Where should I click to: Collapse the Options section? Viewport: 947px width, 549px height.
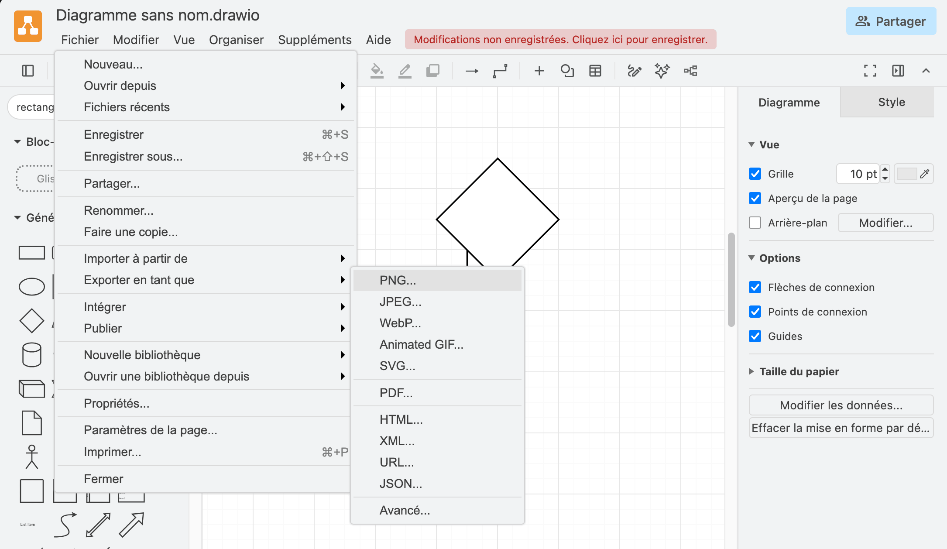[x=751, y=258]
